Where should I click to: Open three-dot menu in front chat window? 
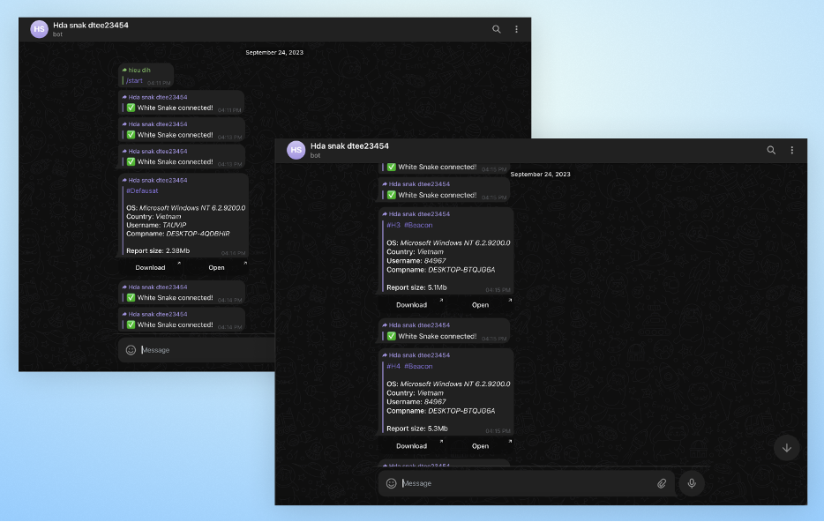click(791, 151)
